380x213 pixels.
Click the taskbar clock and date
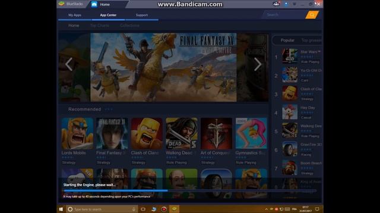click(305, 209)
